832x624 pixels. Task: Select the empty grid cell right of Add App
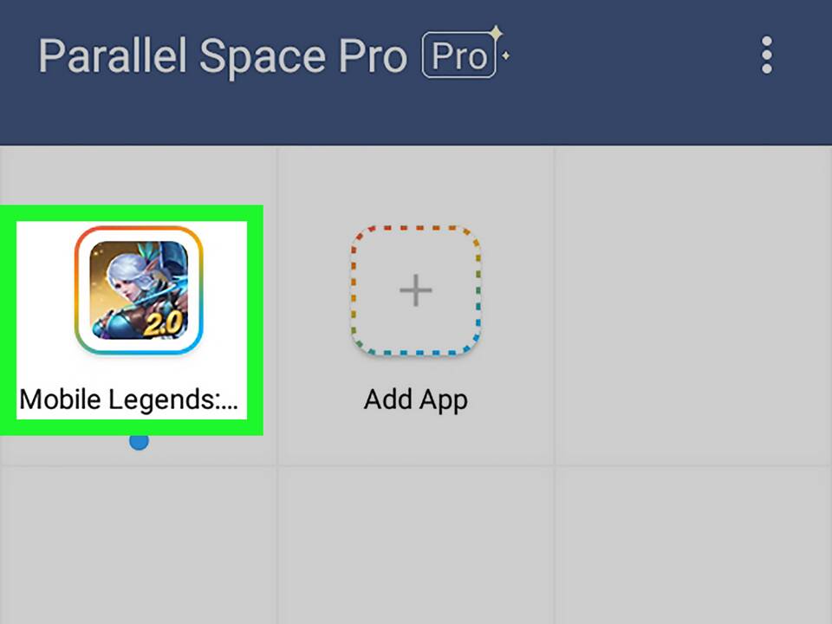click(x=693, y=306)
